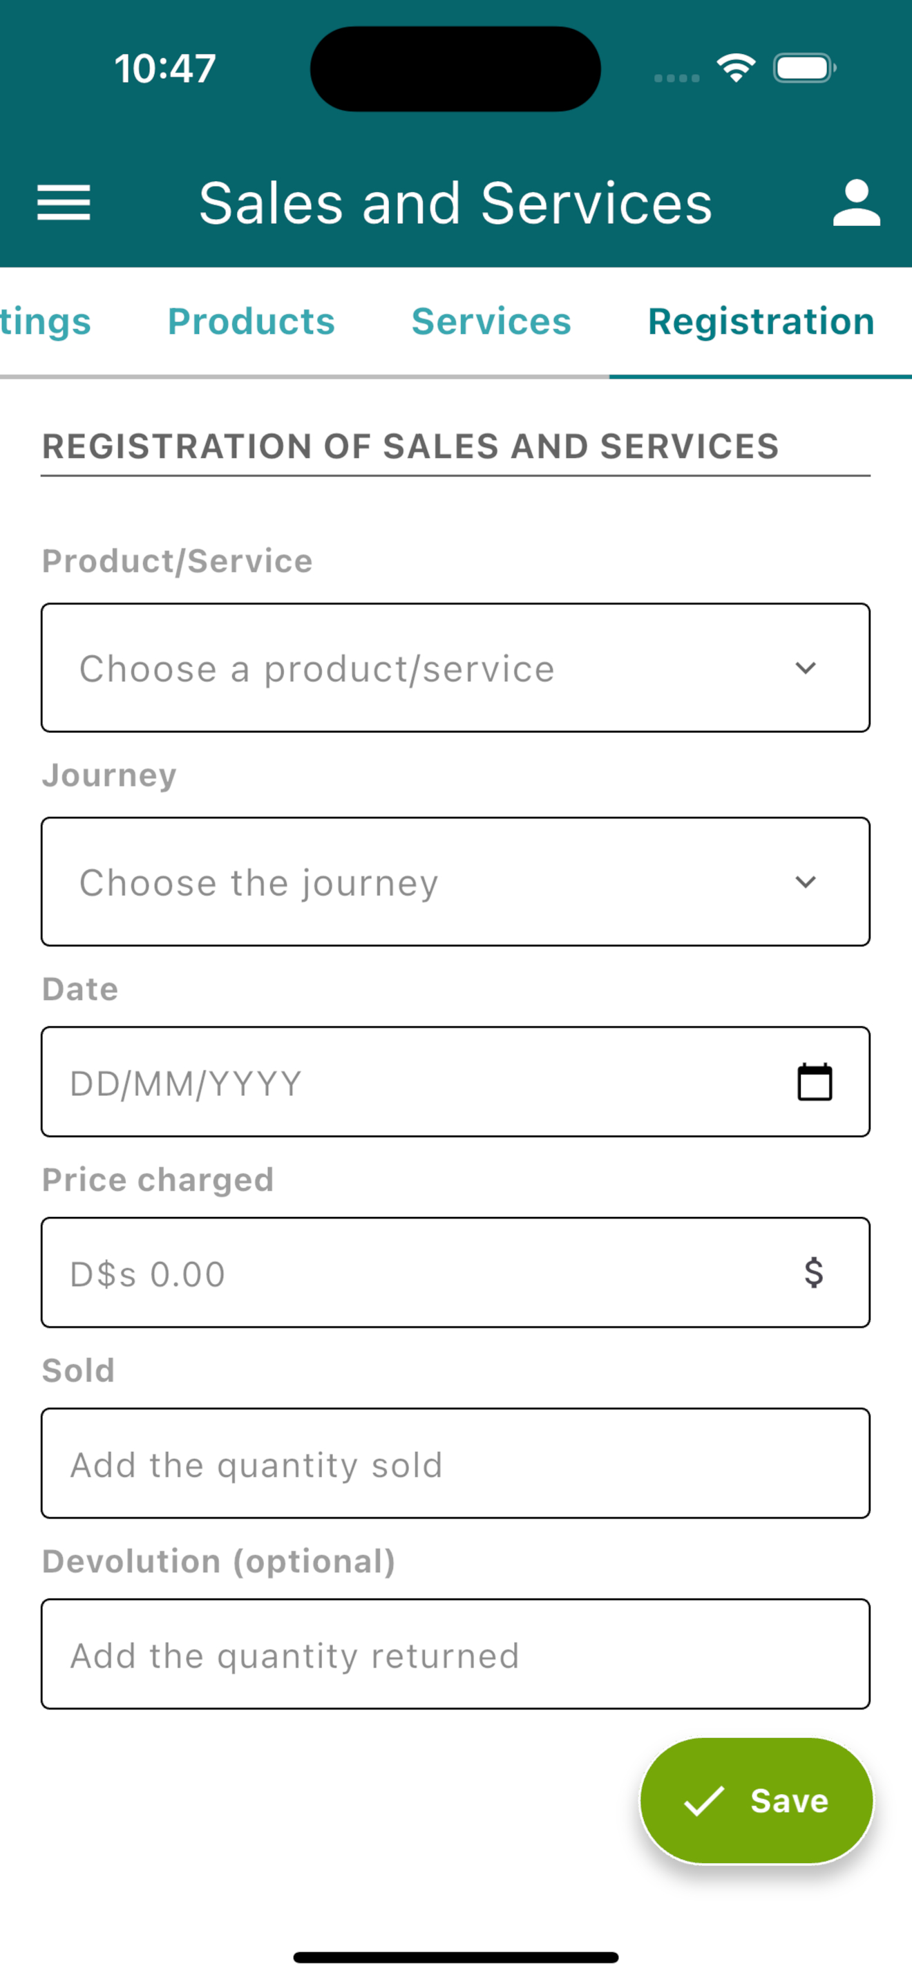The width and height of the screenshot is (912, 1982).
Task: Tap the checkmark icon on Save button
Action: click(x=703, y=1801)
